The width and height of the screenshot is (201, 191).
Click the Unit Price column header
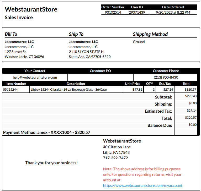[133, 84]
